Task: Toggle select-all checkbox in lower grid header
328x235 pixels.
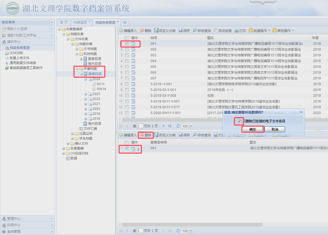Action: 127,142
